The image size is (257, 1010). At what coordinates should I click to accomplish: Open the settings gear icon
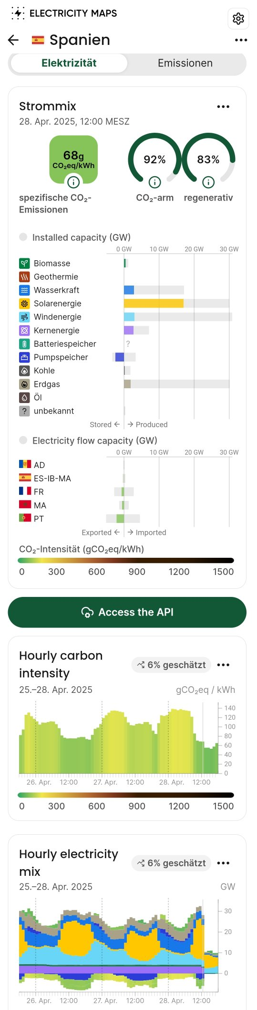pyautogui.click(x=238, y=19)
